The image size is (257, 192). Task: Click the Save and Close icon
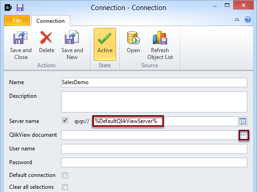pyautogui.click(x=21, y=38)
